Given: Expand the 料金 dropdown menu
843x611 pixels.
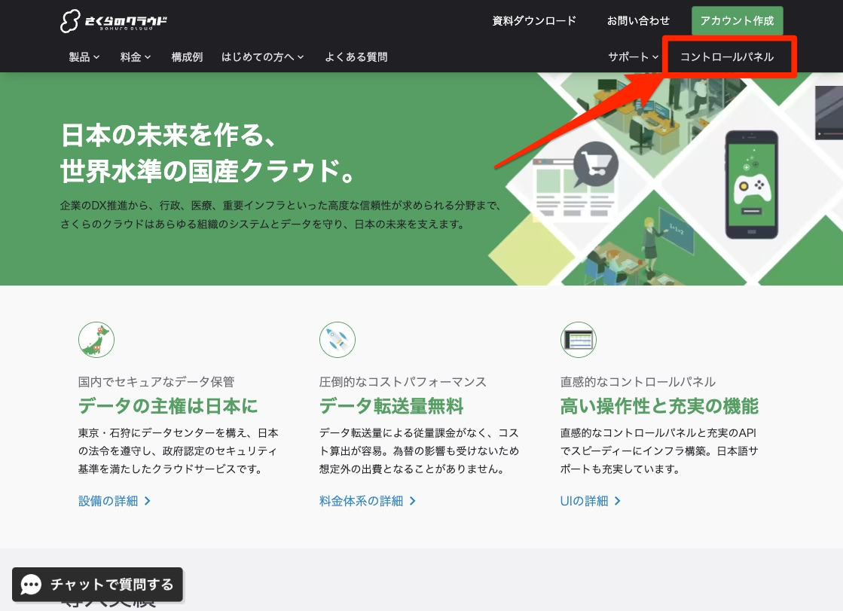Looking at the screenshot, I should [136, 57].
